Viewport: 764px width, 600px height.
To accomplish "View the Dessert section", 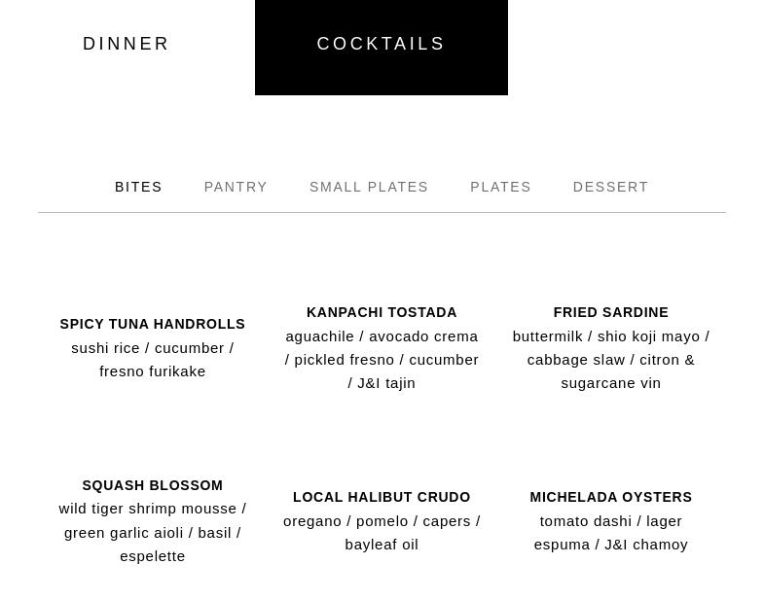I will coord(610,187).
